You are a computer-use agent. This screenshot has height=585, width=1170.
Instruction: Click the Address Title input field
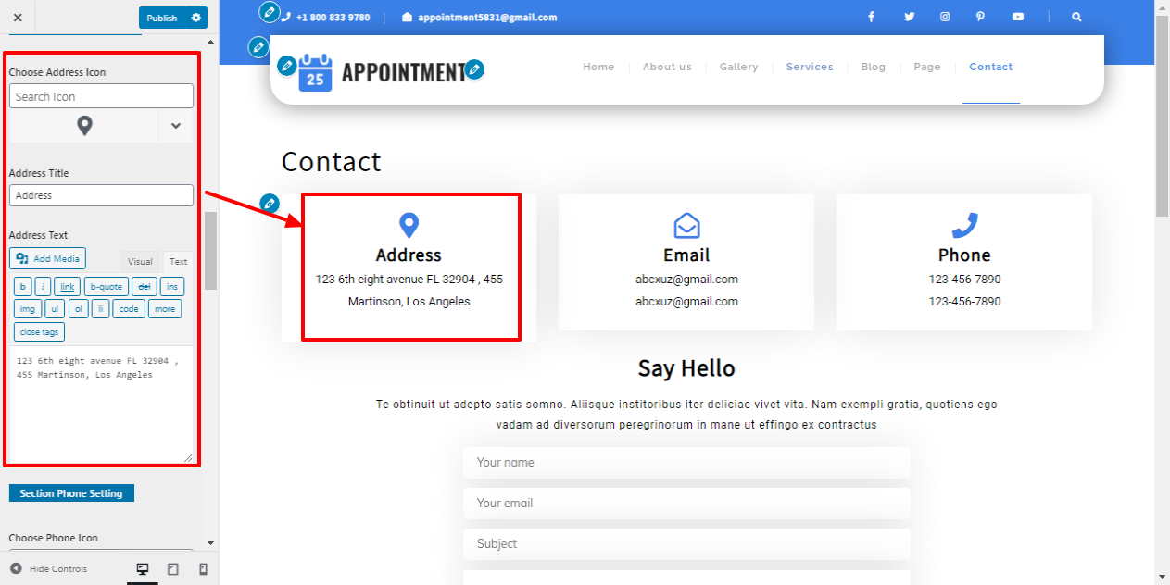pyautogui.click(x=101, y=195)
